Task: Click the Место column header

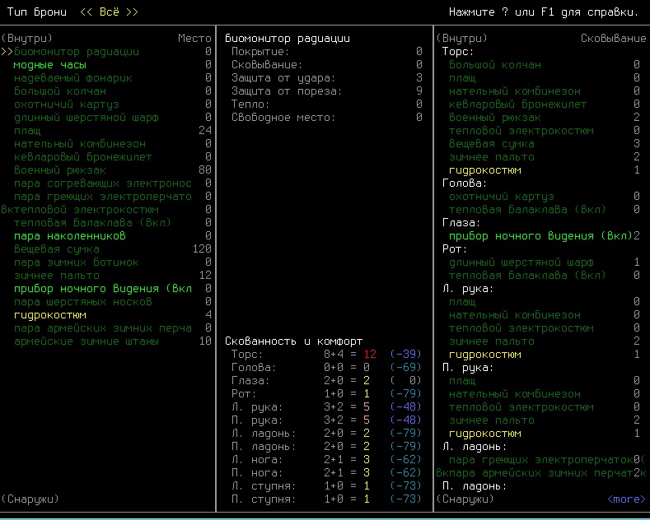Action: pos(194,39)
